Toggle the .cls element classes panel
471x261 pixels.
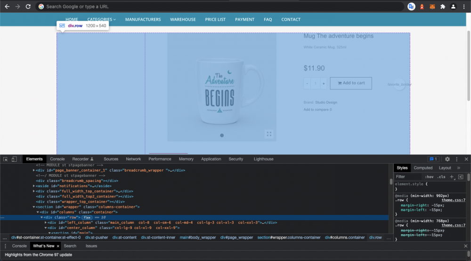coord(441,177)
